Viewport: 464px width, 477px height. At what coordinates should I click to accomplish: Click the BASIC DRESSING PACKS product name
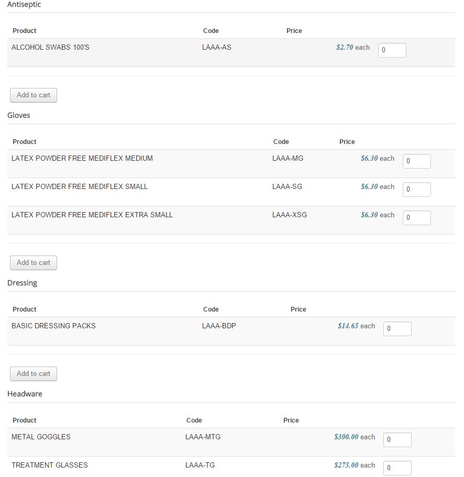[53, 326]
